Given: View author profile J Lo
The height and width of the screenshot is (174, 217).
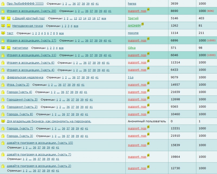Looking at the screenshot, I should [131, 77].
